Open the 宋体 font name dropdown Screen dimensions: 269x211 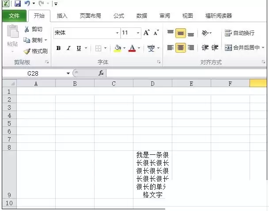[x=117, y=33]
